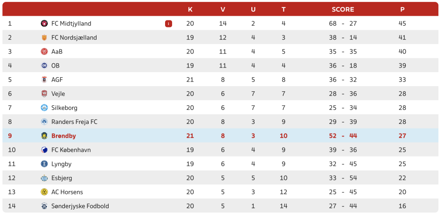Click the SCORE column header
The height and width of the screenshot is (218, 443).
point(343,9)
